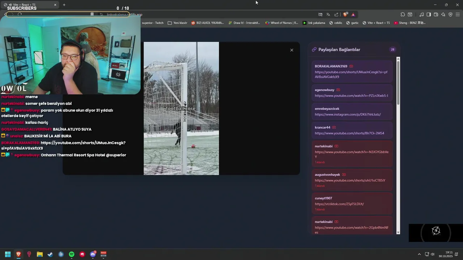
Task: Open the clock showing 19:11
Action: (446, 254)
